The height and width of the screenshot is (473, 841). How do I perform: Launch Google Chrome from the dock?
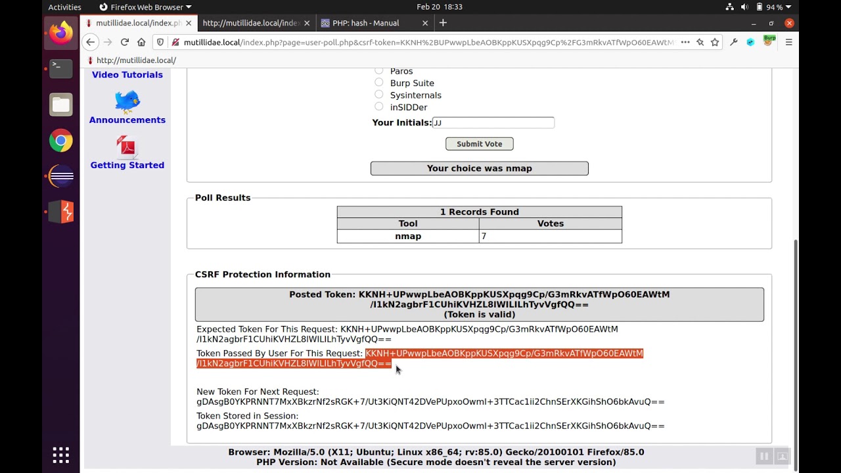[x=61, y=141]
